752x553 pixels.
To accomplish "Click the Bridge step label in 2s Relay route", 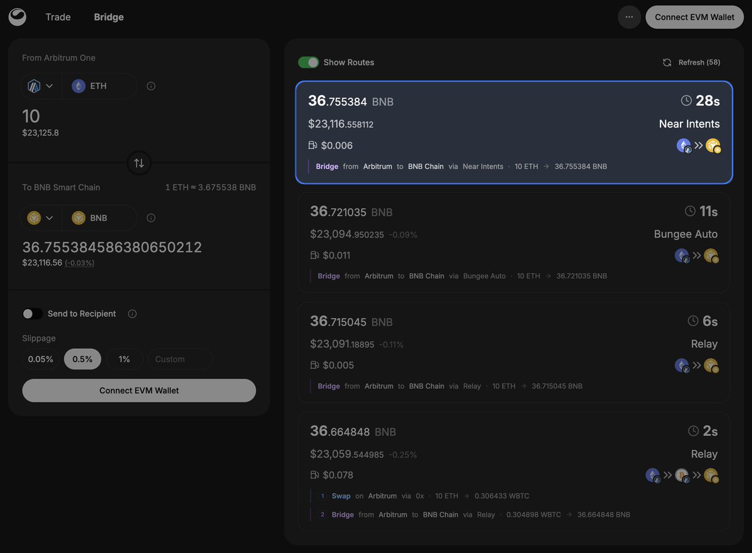I will tap(343, 515).
